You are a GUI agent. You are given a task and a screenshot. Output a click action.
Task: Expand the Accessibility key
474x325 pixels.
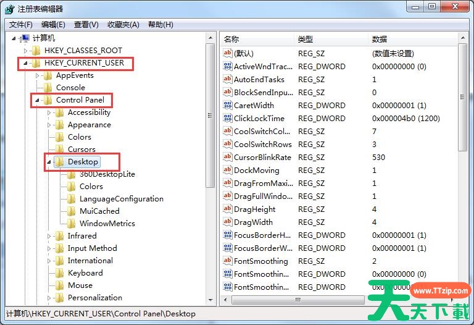pyautogui.click(x=49, y=112)
